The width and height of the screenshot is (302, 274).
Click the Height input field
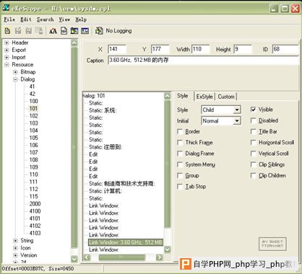coord(243,49)
